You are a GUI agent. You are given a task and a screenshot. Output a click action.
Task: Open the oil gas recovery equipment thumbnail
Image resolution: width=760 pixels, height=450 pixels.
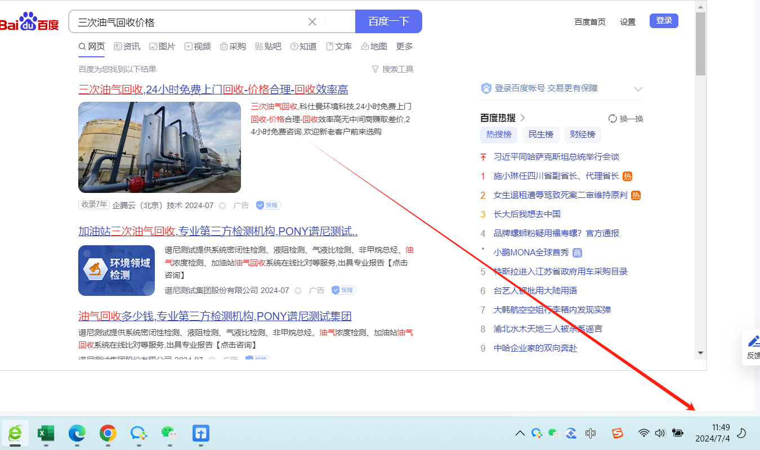pyautogui.click(x=159, y=147)
